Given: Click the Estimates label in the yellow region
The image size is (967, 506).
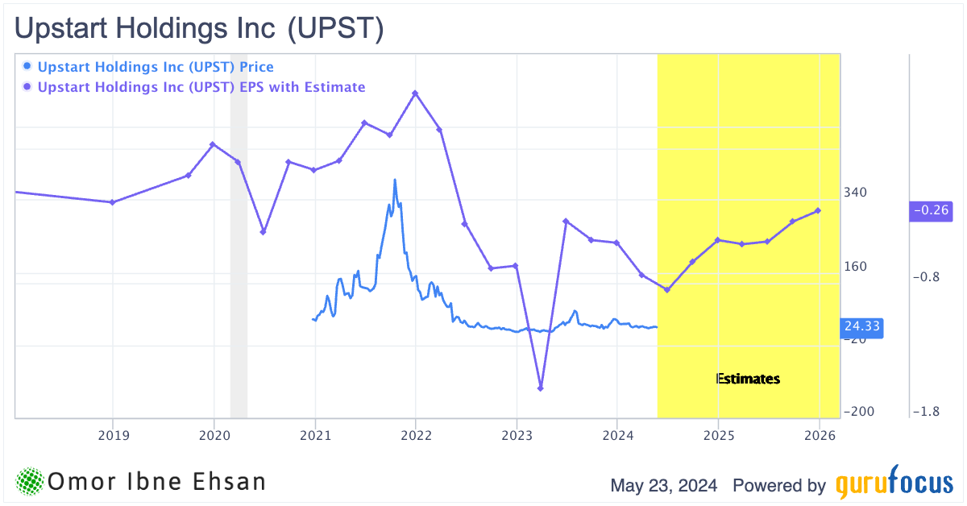Looking at the screenshot, I should 749,379.
